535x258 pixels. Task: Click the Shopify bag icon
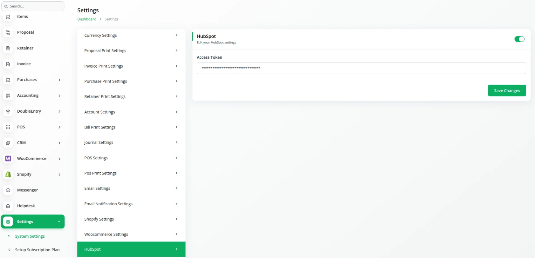click(8, 174)
